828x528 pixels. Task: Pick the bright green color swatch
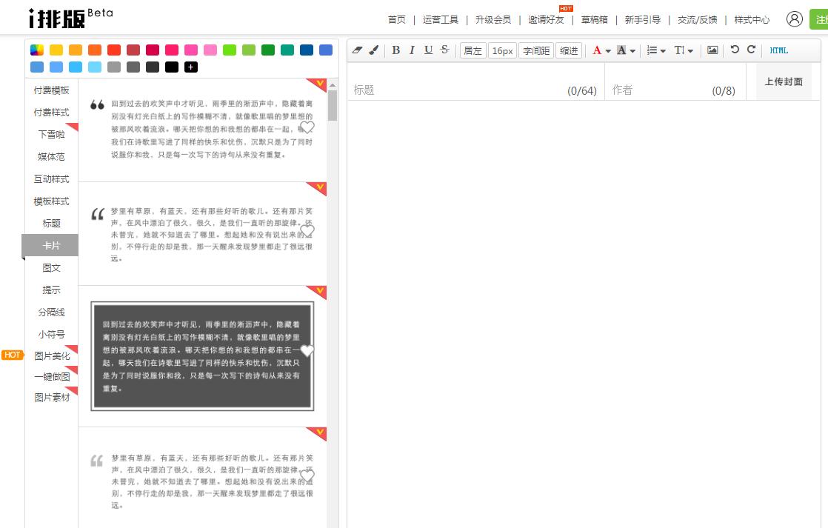click(x=230, y=50)
